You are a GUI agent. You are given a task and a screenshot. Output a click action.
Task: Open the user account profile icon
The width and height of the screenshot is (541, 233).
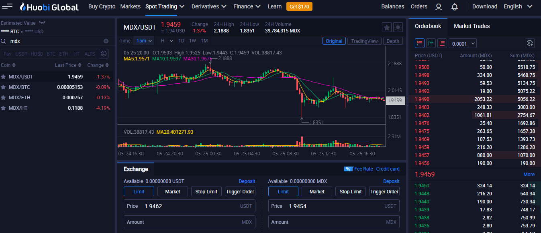[x=439, y=7]
